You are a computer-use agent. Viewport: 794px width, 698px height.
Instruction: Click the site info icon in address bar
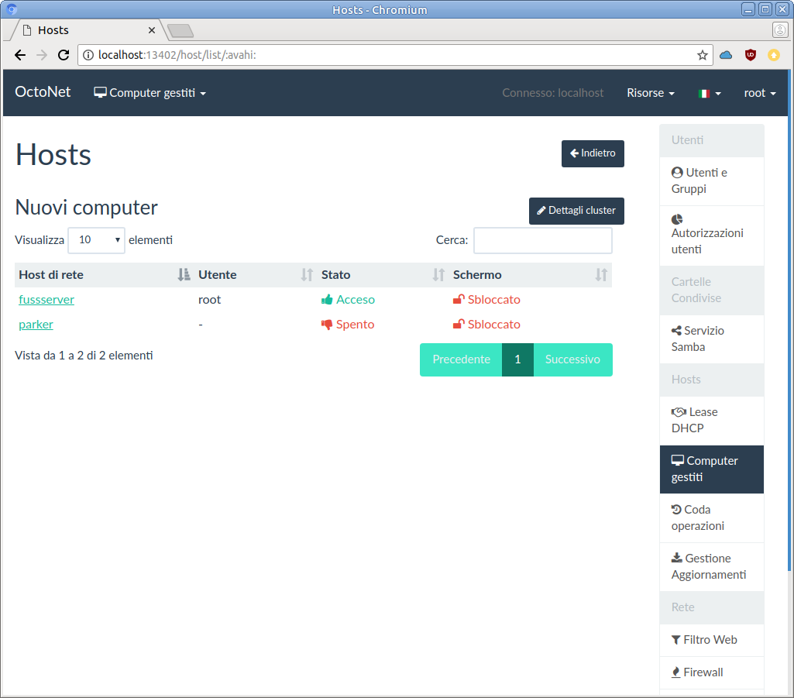point(88,55)
